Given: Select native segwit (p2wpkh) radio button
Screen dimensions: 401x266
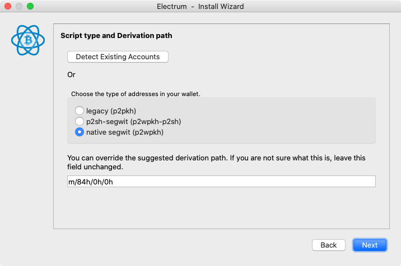Looking at the screenshot, I should [80, 132].
